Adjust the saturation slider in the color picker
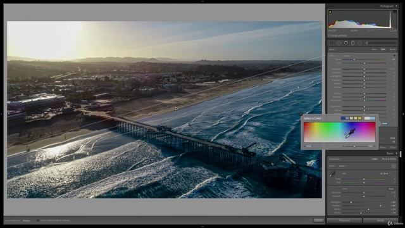The image size is (405, 228). [354, 146]
